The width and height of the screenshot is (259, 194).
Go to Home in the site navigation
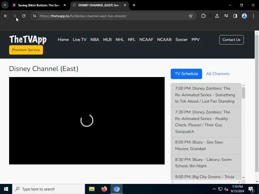click(x=63, y=40)
